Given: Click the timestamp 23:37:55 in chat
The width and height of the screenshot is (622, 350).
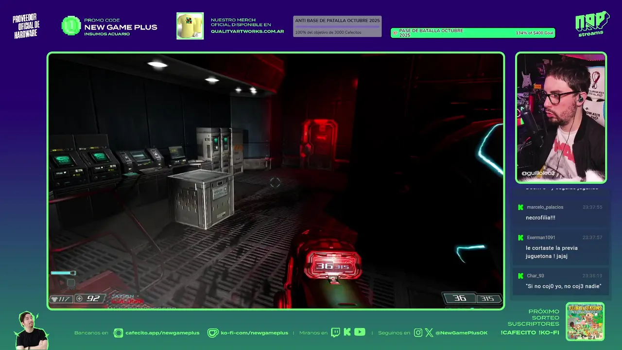Looking at the screenshot, I should coord(592,207).
